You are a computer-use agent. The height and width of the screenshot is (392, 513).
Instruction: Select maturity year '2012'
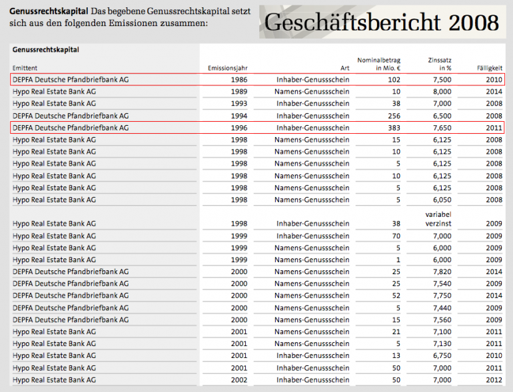point(494,380)
